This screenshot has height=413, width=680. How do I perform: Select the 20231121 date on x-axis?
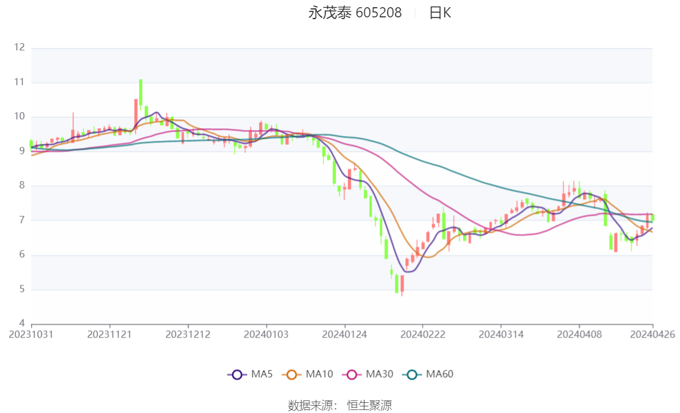point(109,334)
